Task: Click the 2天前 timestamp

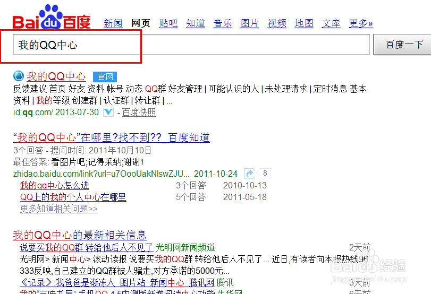Action: 360,248
